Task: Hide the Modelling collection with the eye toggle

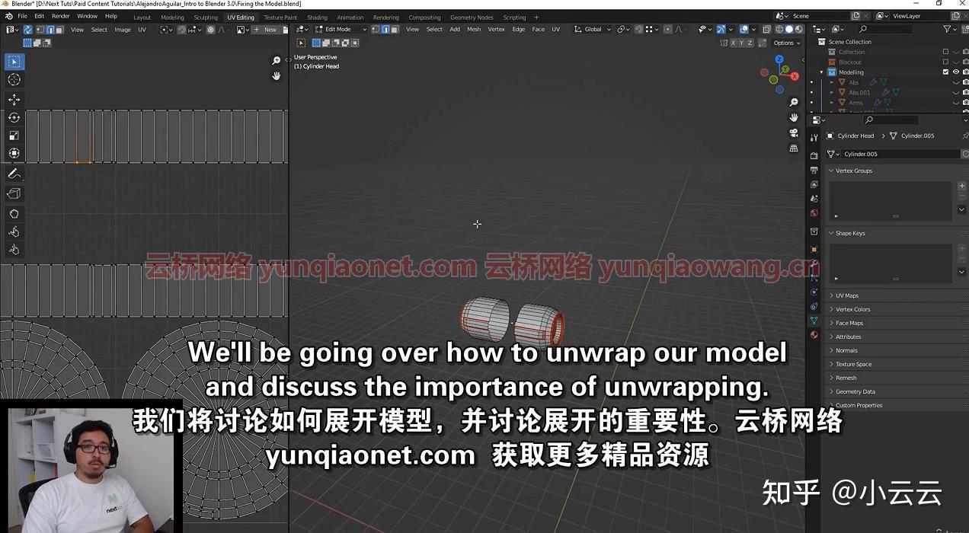Action: click(956, 72)
